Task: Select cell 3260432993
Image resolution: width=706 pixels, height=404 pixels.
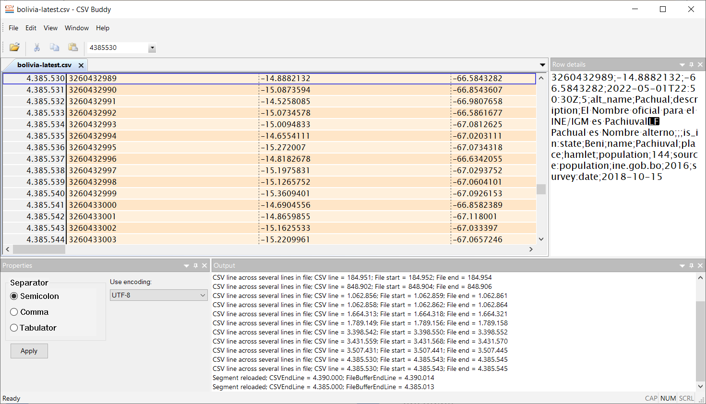Action: [x=162, y=124]
